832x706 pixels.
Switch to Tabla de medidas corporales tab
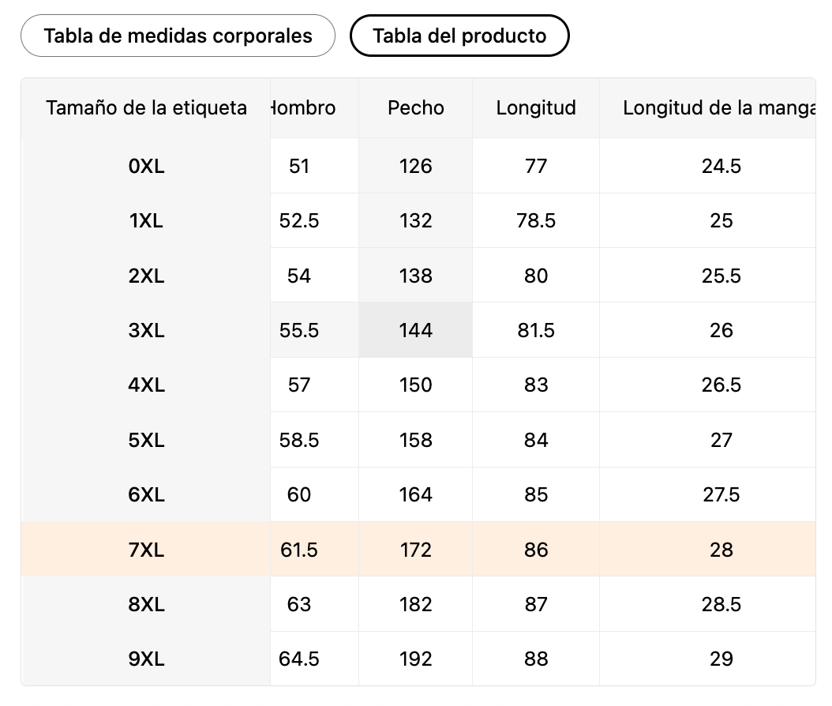pos(178,36)
